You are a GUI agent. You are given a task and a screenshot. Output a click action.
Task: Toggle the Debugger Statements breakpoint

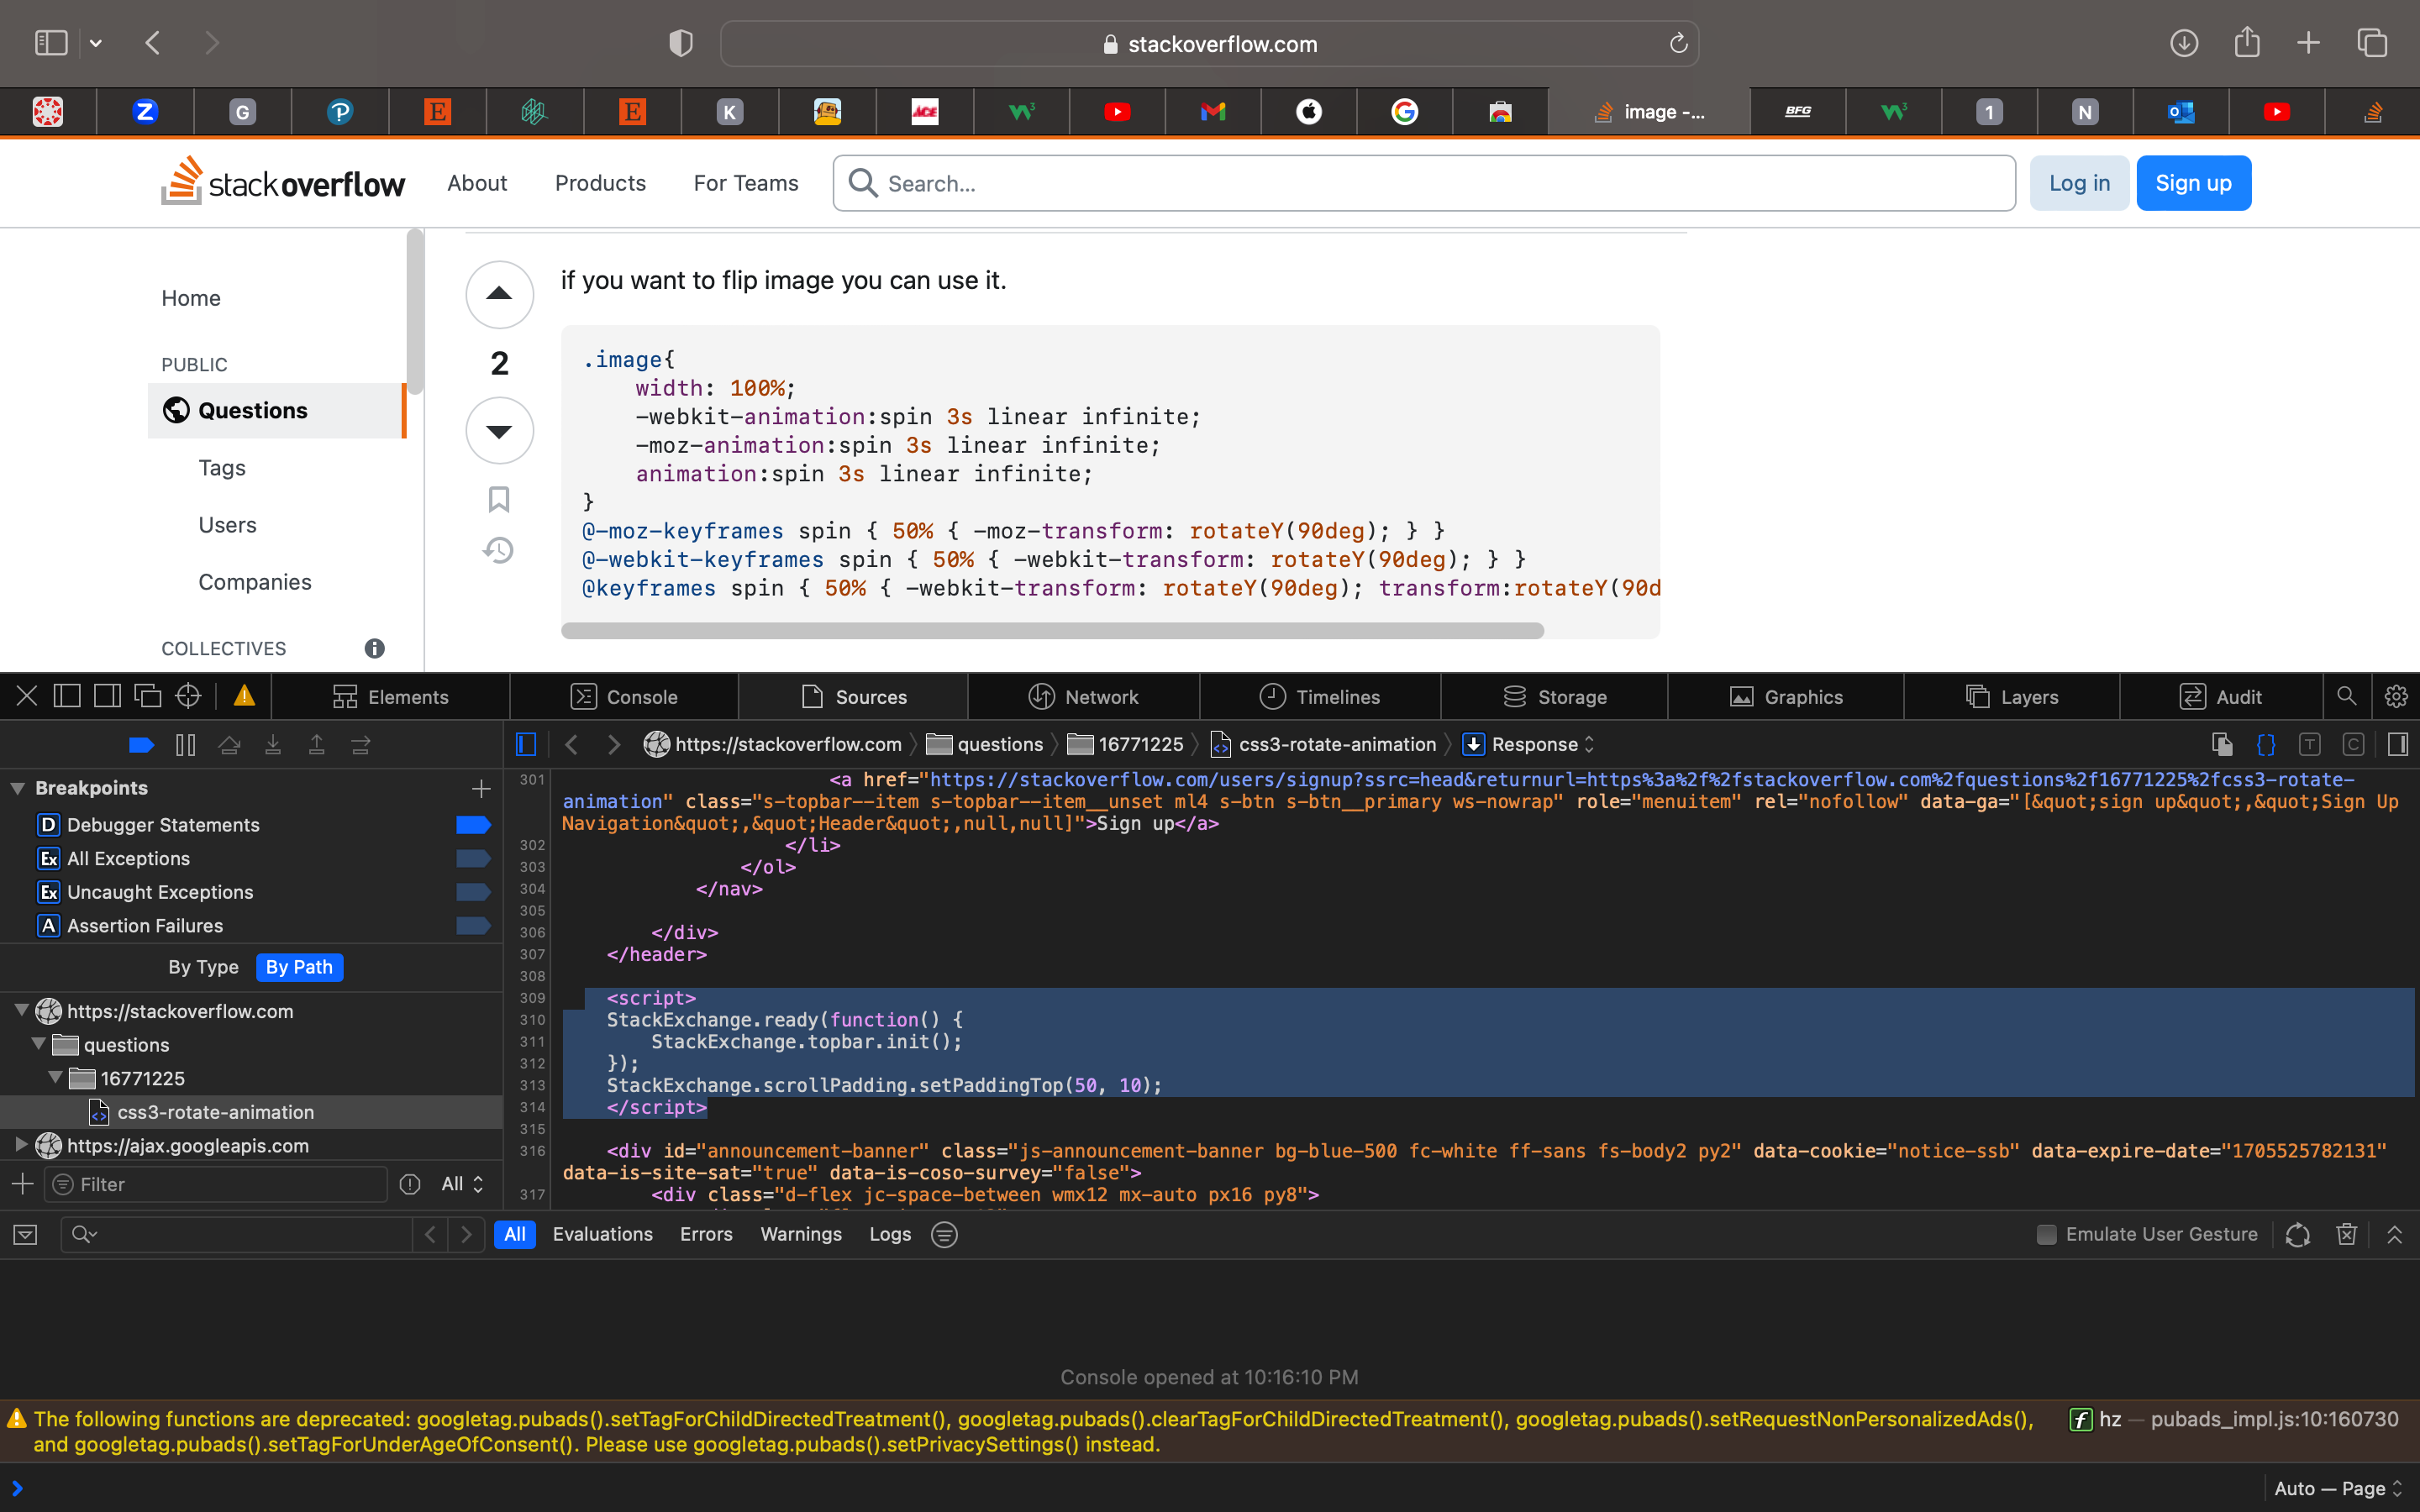coord(472,825)
